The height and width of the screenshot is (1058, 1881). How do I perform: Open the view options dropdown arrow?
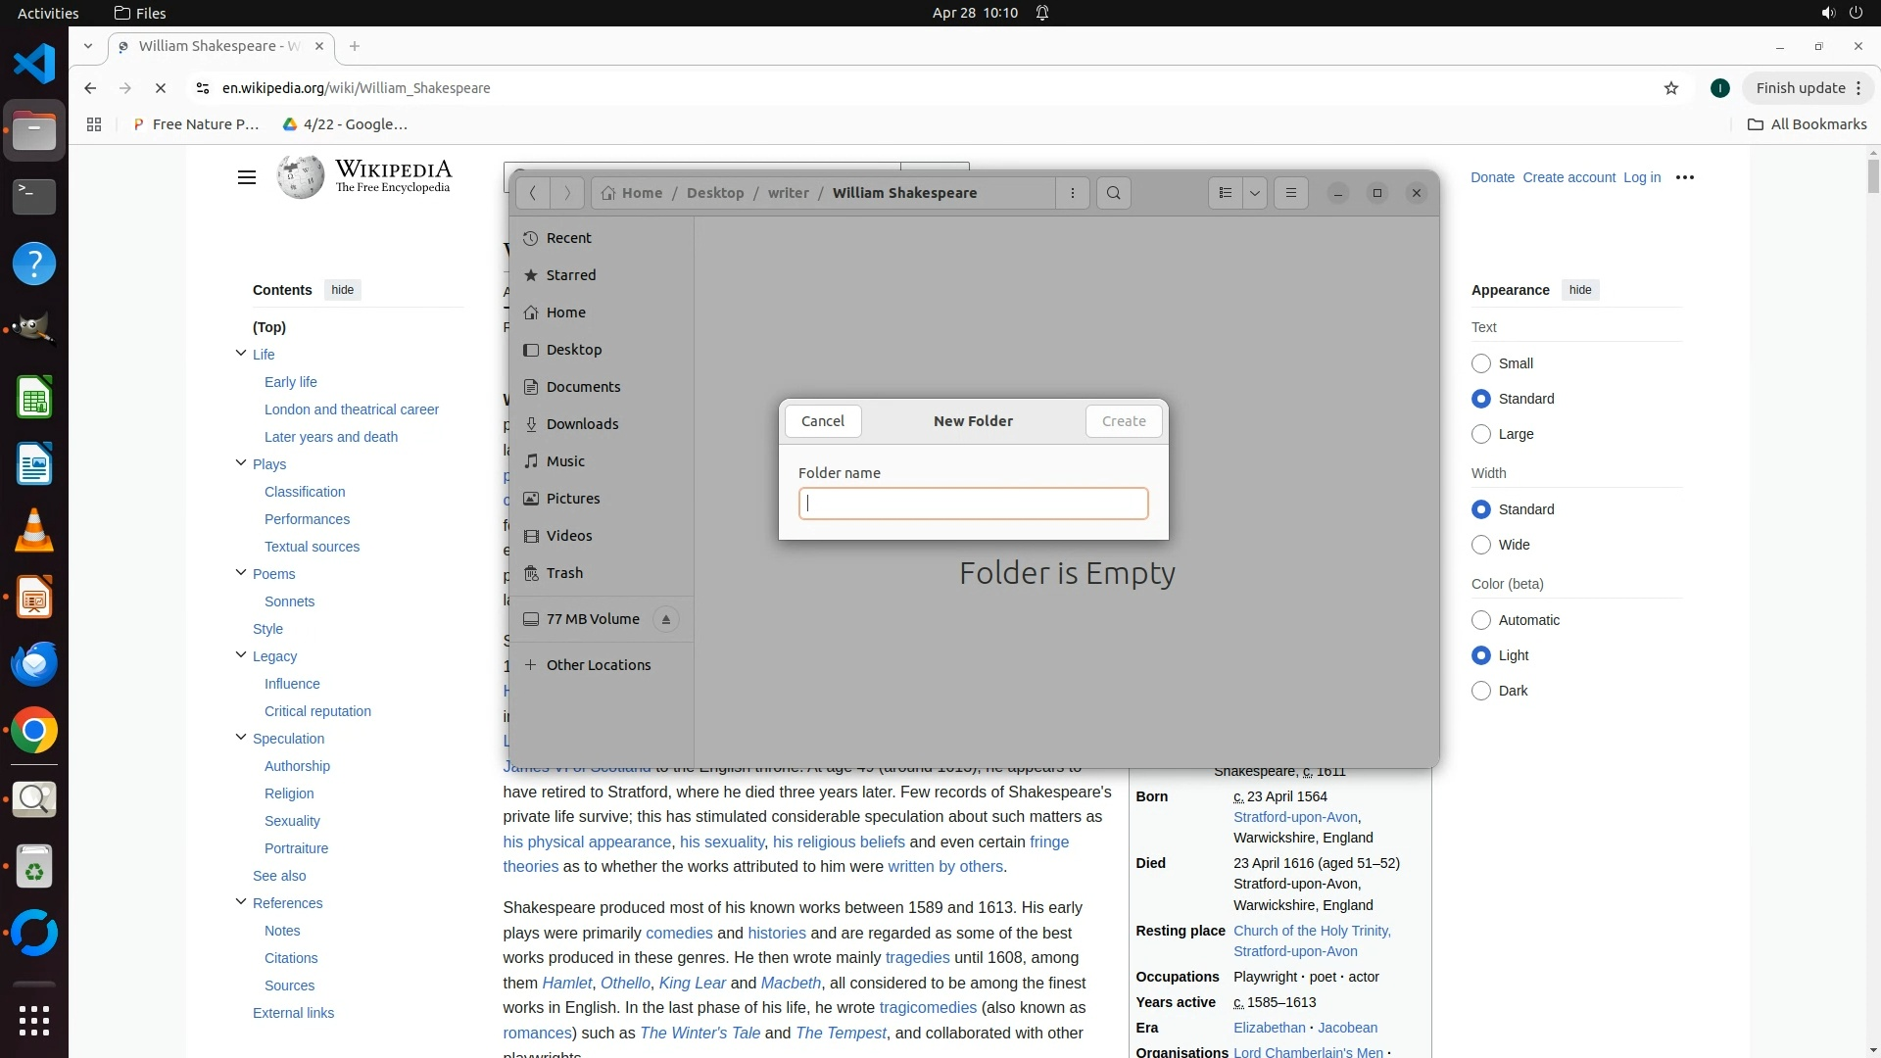coord(1255,193)
